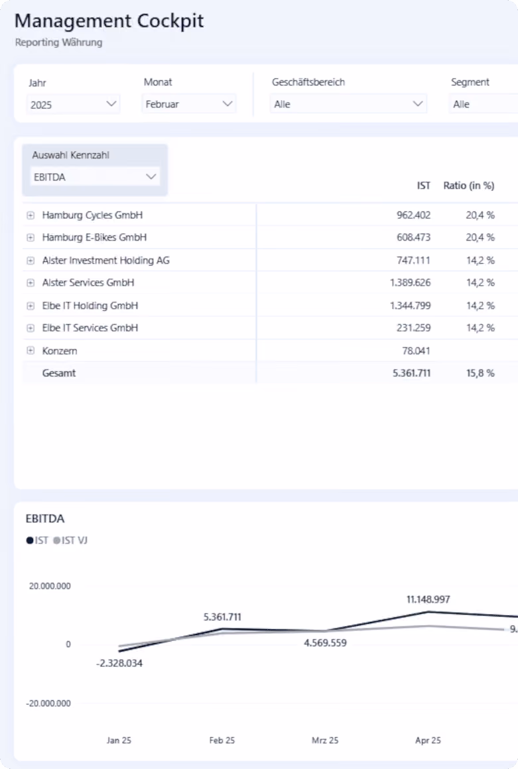Click the Ratio (in %) column header
This screenshot has height=769, width=518.
pyautogui.click(x=469, y=186)
